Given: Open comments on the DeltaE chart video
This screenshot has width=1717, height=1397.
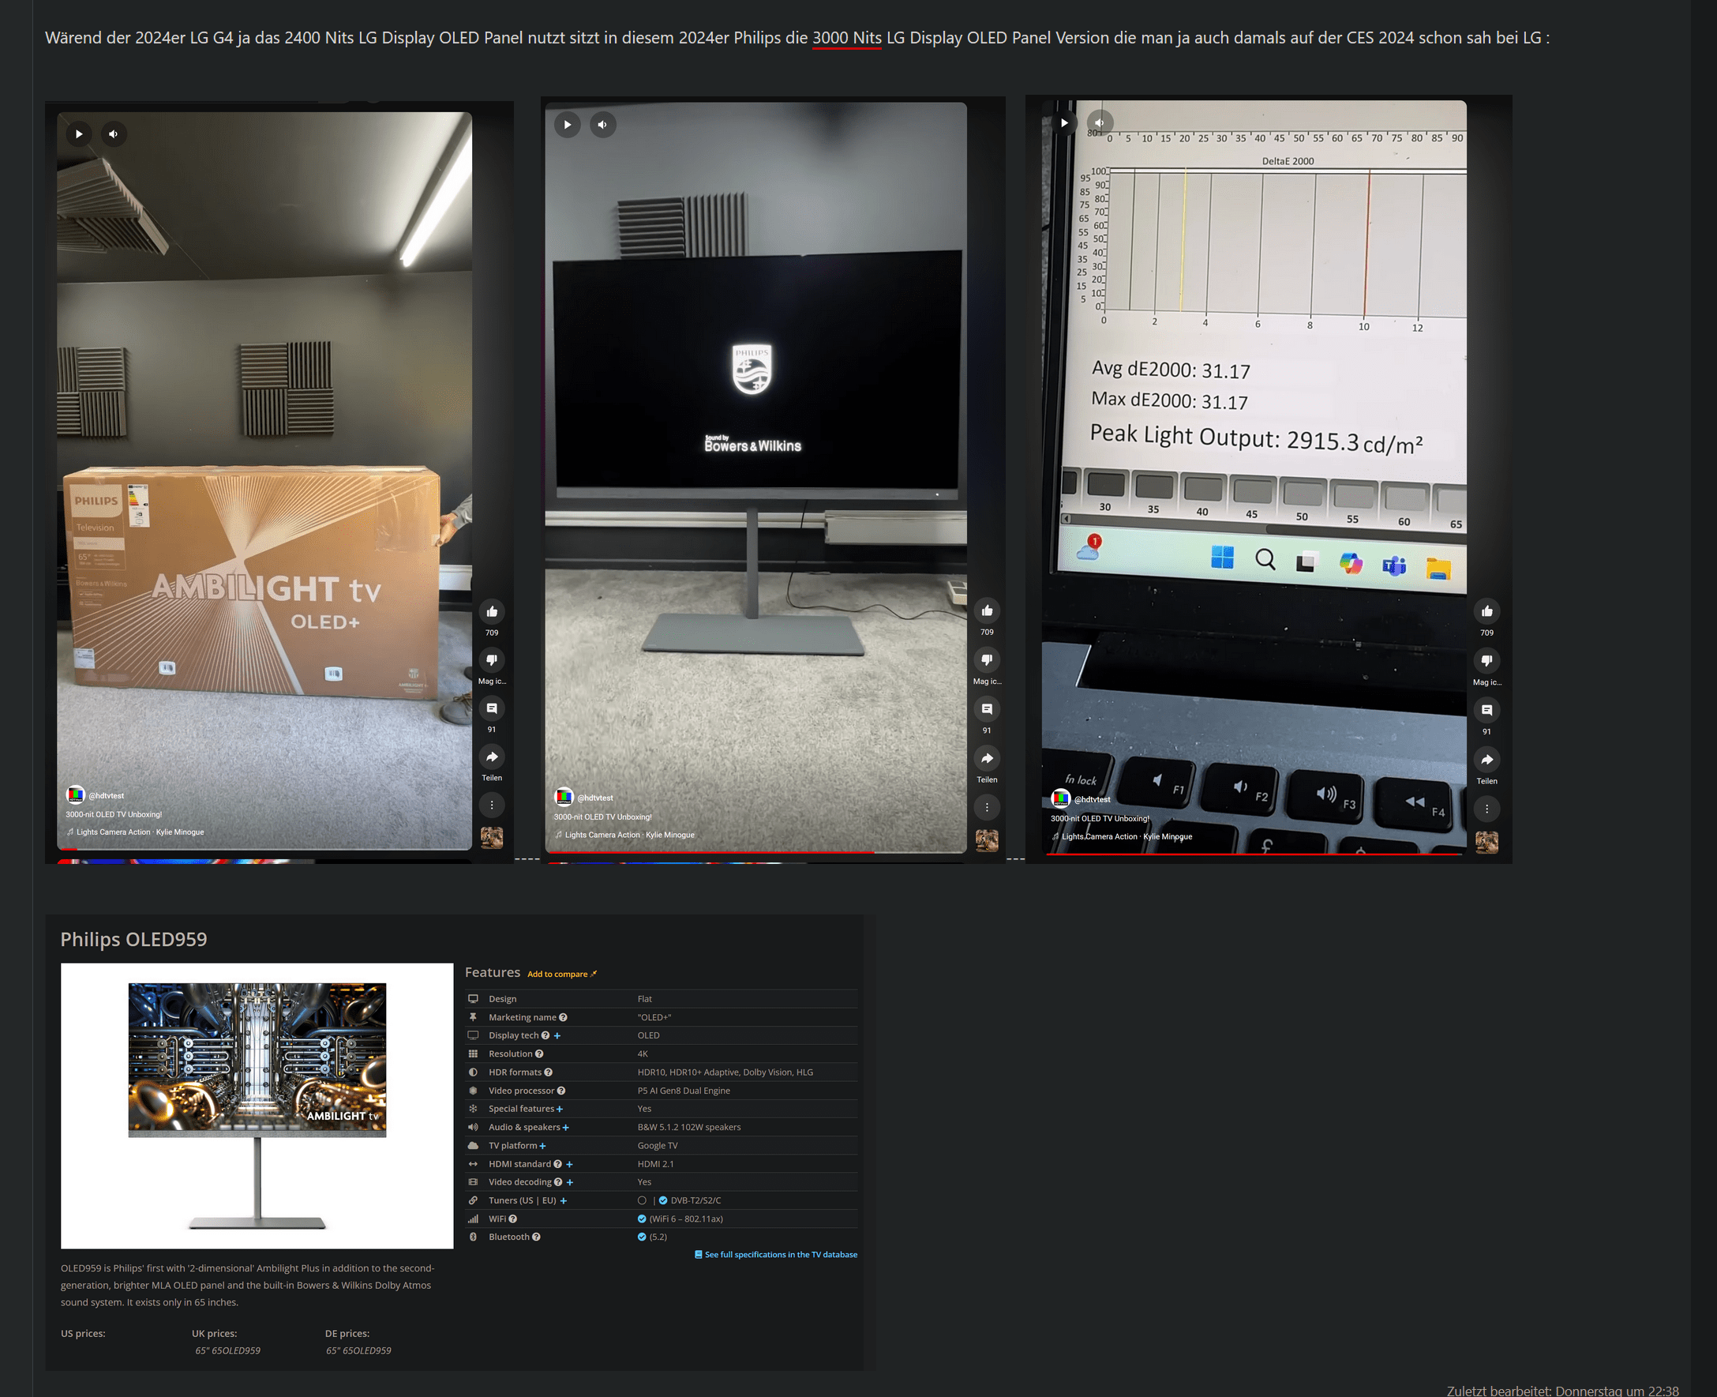Looking at the screenshot, I should point(1487,711).
